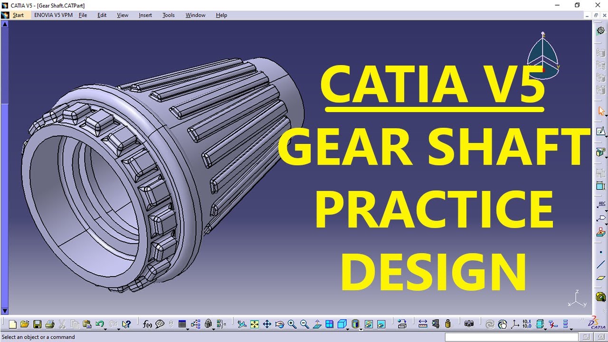
Task: Open the File menu
Action: coord(83,15)
